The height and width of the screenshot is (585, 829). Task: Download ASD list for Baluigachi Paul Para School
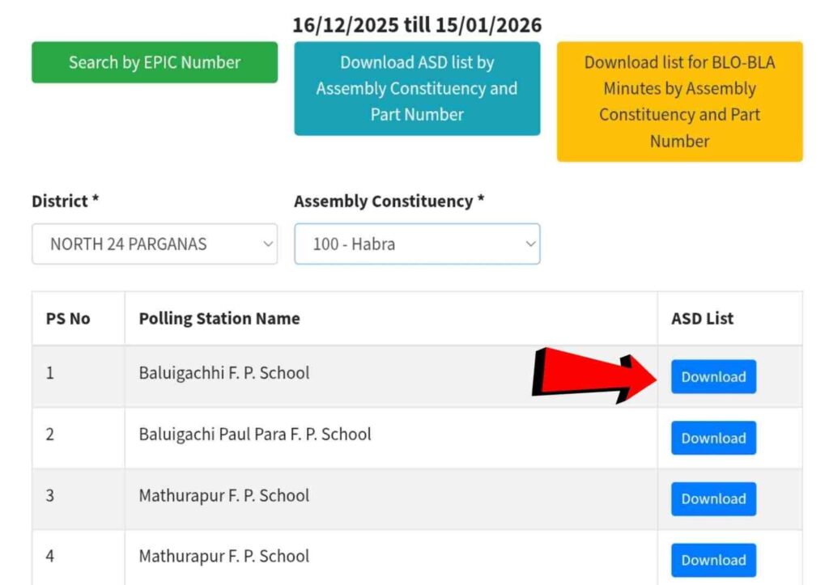713,438
